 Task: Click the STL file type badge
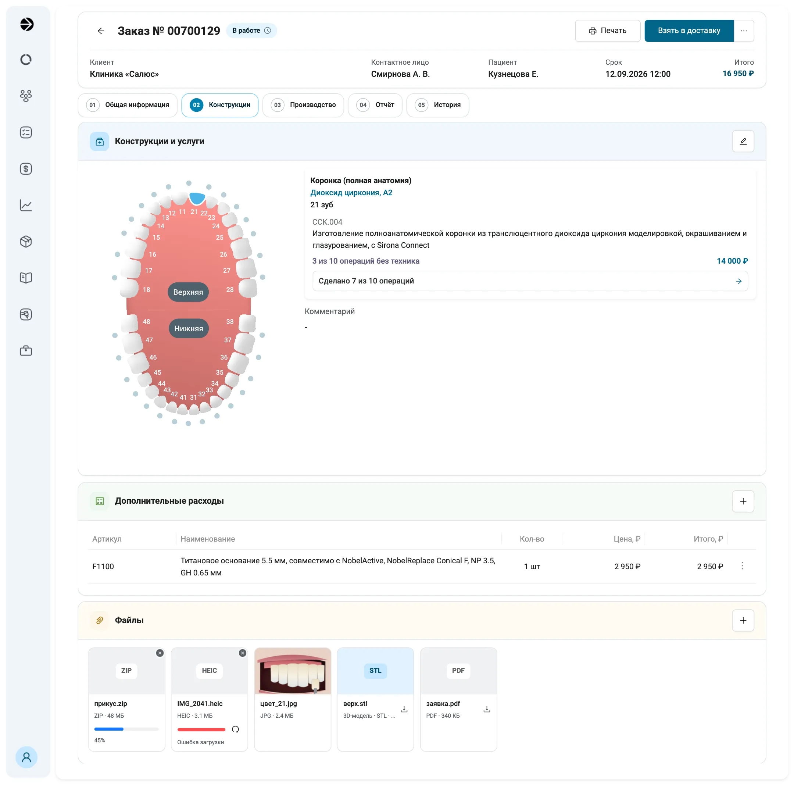tap(375, 671)
